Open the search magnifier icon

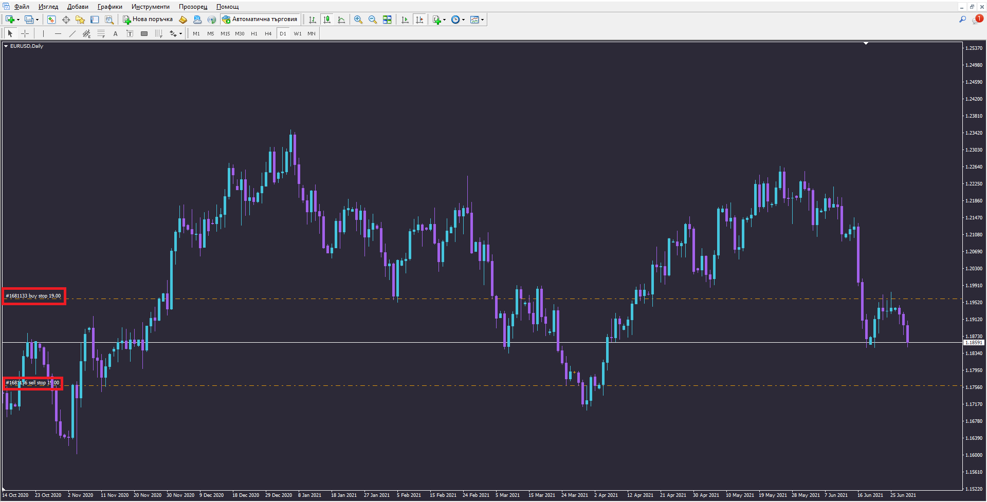pos(962,20)
